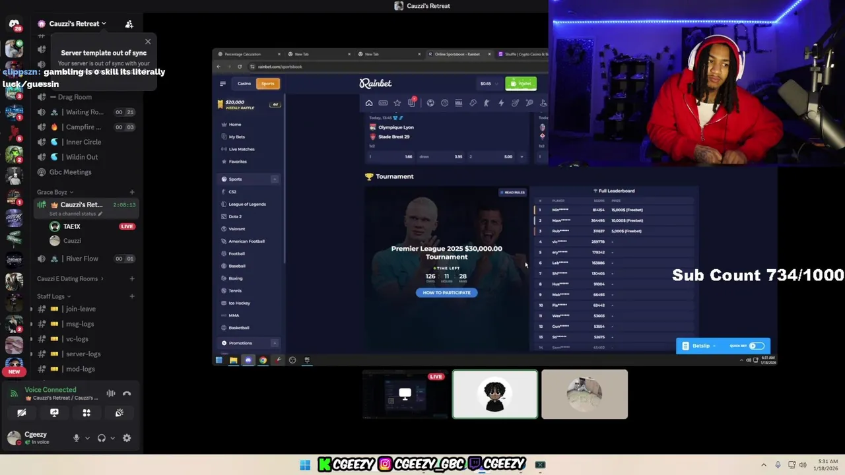Expand microphone input options arrow
This screenshot has width=845, height=475.
tap(87, 438)
